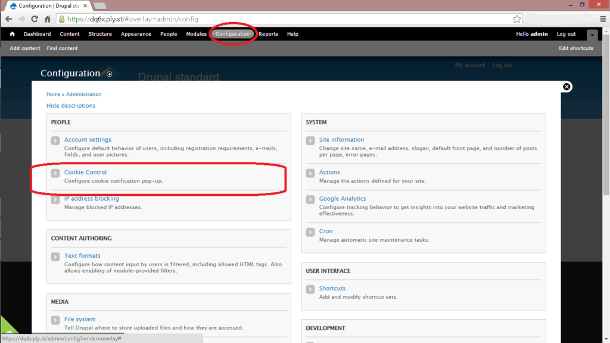Go back using the browser back arrow
610x343 pixels.
pos(8,19)
